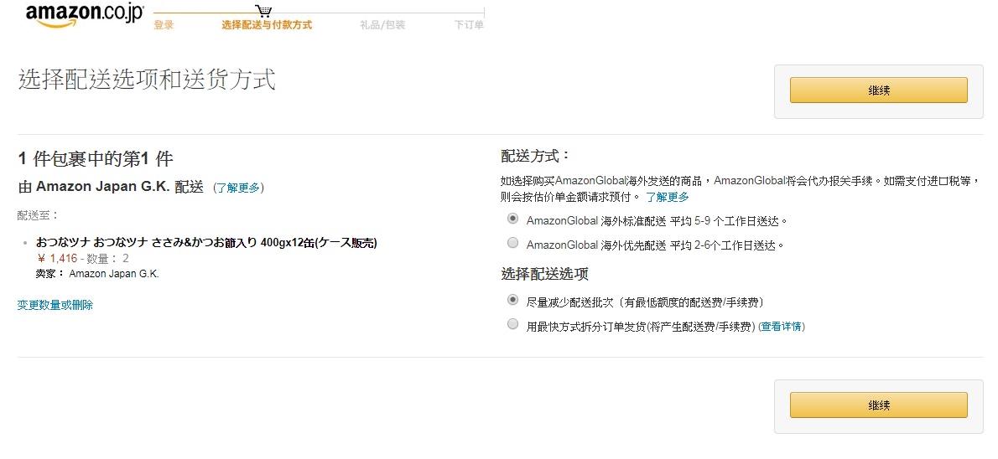Open 了解更多 link beside Amazon Japan G.K. 配送
Viewport: 998px width, 459px height.
point(238,188)
